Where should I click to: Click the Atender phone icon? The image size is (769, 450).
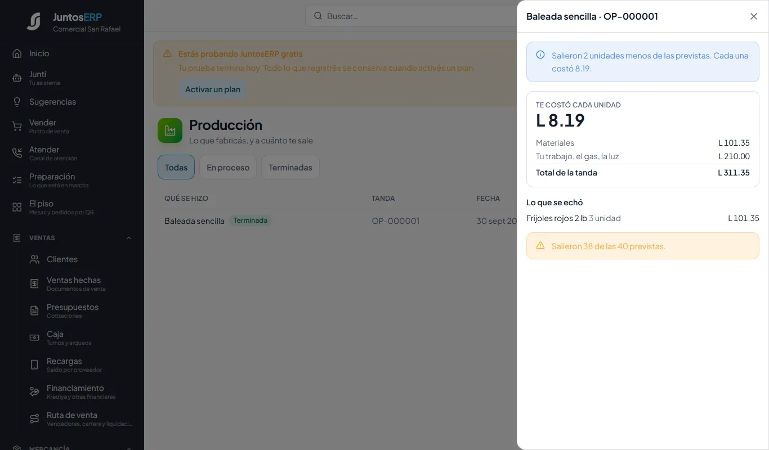click(x=17, y=154)
